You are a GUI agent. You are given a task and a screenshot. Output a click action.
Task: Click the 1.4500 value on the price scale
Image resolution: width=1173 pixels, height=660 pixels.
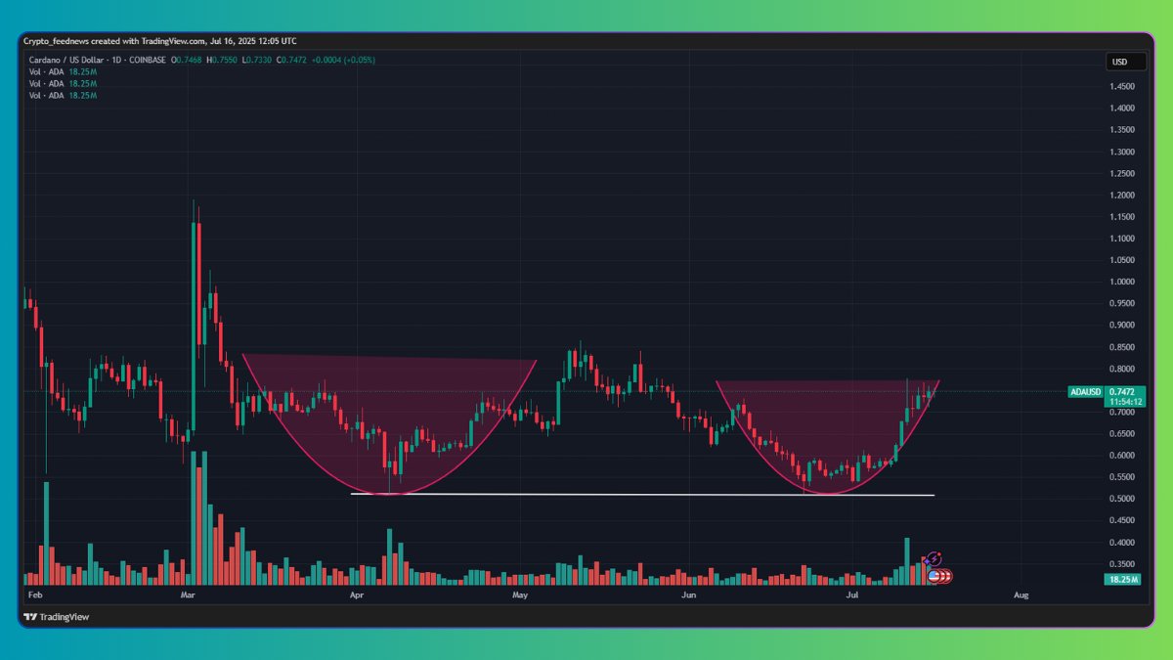(1122, 86)
